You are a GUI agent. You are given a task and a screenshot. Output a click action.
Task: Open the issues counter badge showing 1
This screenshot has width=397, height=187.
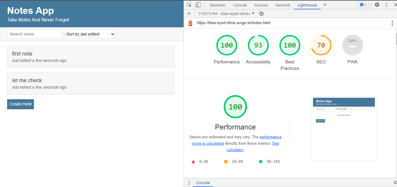click(x=363, y=5)
